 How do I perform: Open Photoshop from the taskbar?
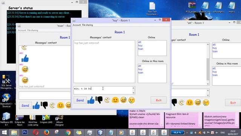click(25, 132)
